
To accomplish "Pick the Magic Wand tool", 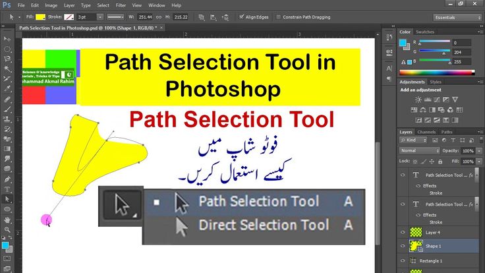I will pyautogui.click(x=7, y=68).
